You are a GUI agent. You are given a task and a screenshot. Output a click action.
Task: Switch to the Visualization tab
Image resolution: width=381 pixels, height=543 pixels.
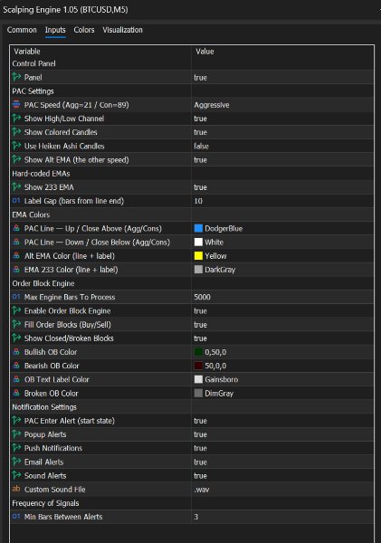click(x=122, y=30)
